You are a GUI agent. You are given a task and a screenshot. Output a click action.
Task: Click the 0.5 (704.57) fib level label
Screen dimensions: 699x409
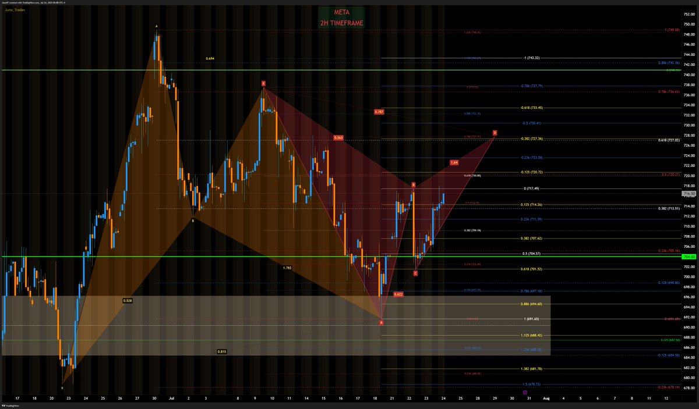(x=532, y=254)
